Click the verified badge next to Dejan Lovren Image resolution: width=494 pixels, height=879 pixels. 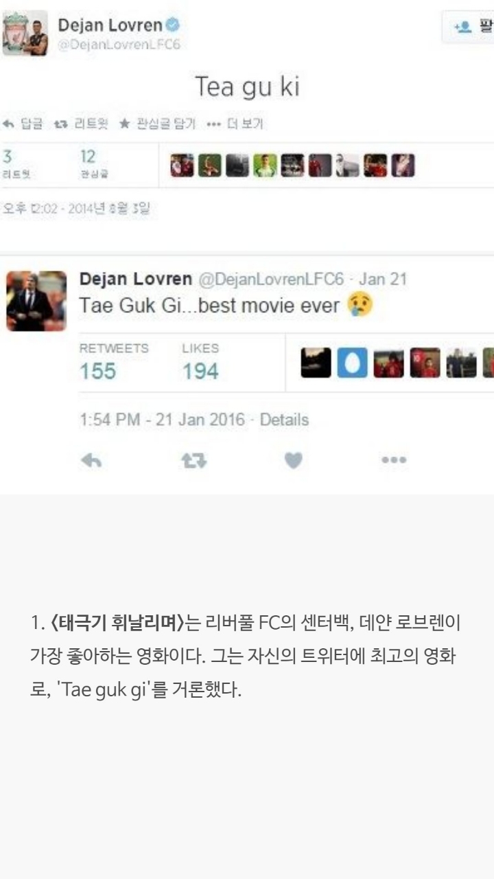click(x=174, y=25)
